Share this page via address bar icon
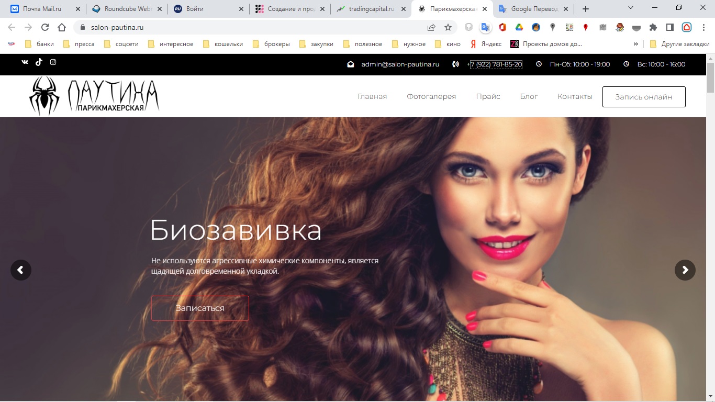Viewport: 715px width, 402px height. coord(431,27)
